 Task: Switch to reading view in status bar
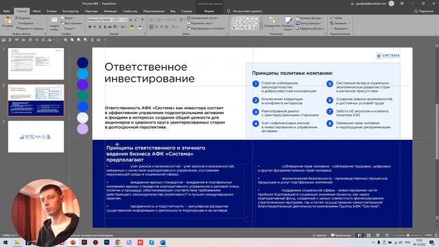378,235
